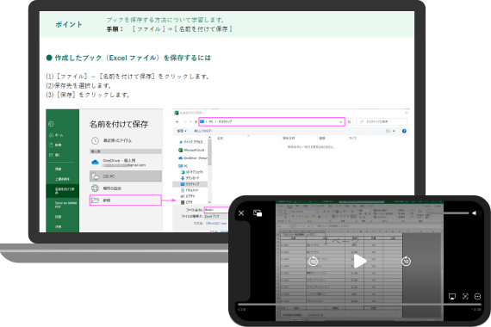
Task: Click the Back arrow in save dialog
Action: pos(177,121)
